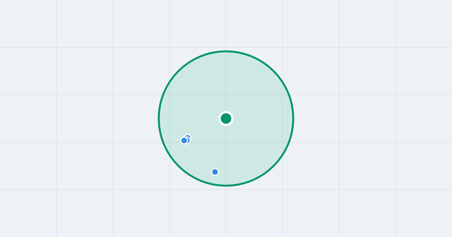This screenshot has width=452, height=237.
Task: Select the lone blue dot near circle's bottom
Action: [215, 172]
